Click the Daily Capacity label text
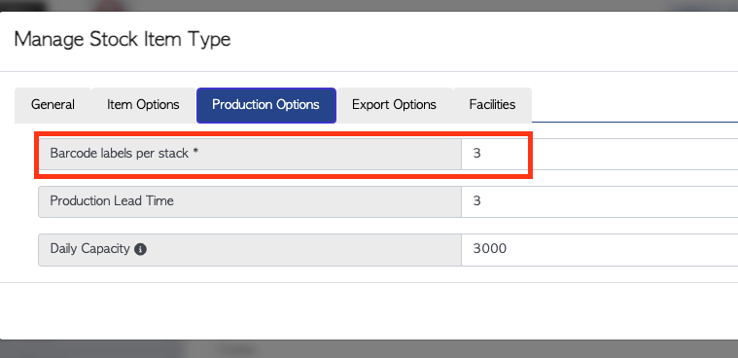This screenshot has height=358, width=738. click(89, 249)
